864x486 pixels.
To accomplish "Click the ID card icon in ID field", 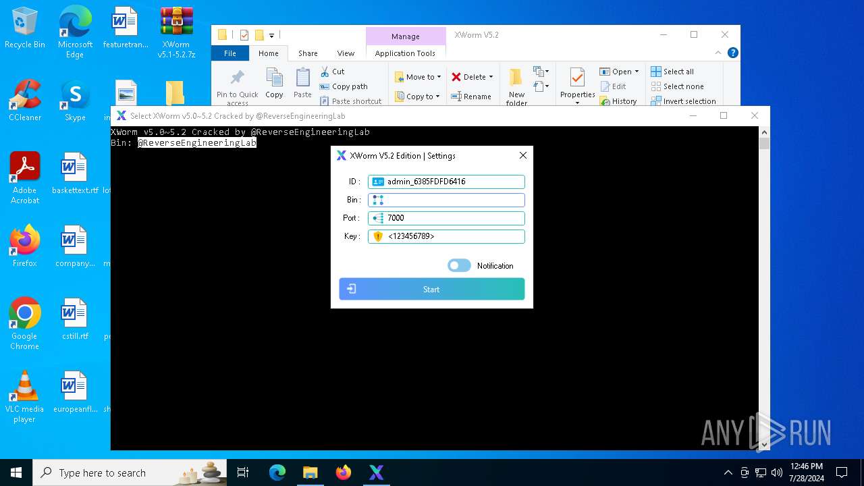I will pos(378,182).
